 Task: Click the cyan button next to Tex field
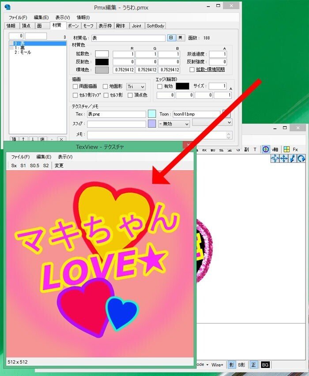[152, 114]
